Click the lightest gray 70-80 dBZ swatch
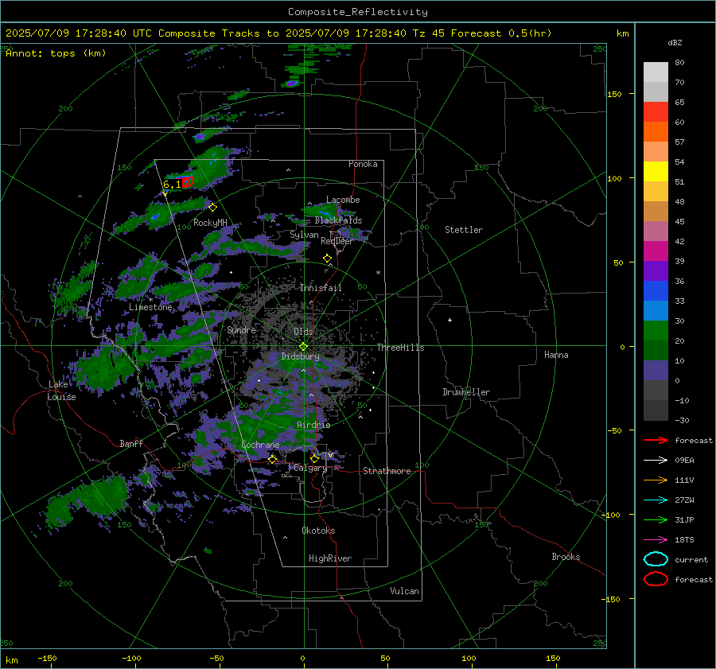716x669 pixels. click(x=656, y=72)
